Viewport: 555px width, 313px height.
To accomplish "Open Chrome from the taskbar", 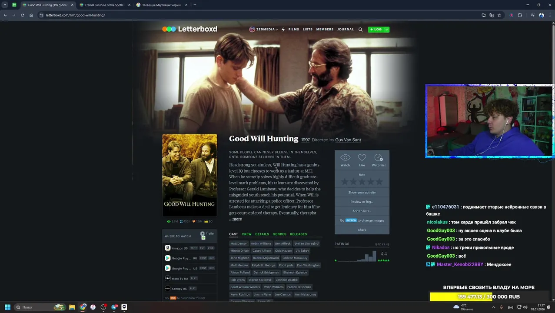I will (83, 307).
